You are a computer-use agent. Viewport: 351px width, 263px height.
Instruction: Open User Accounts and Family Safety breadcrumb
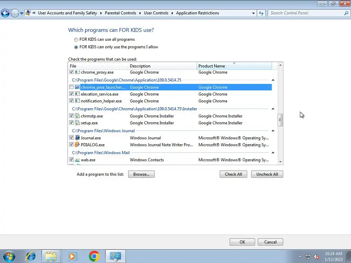point(68,13)
